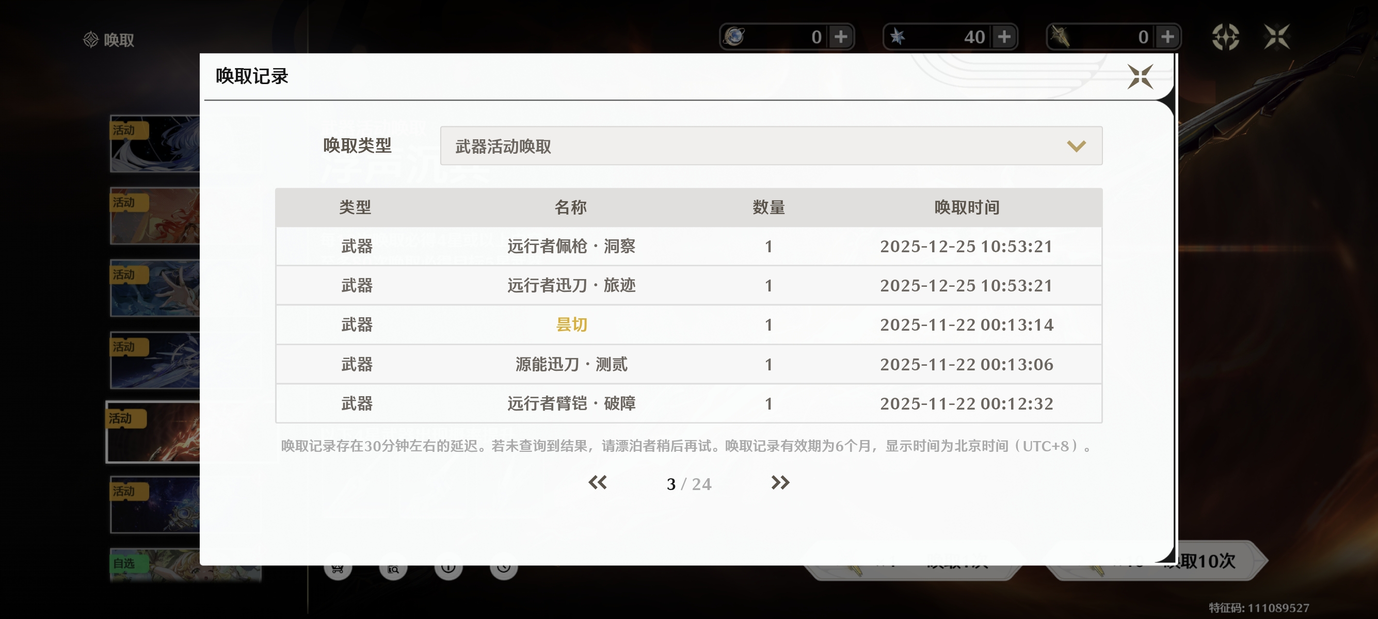This screenshot has height=619, width=1378.
Task: Select the second orange 活动 banner thumbnail
Action: coord(155,216)
